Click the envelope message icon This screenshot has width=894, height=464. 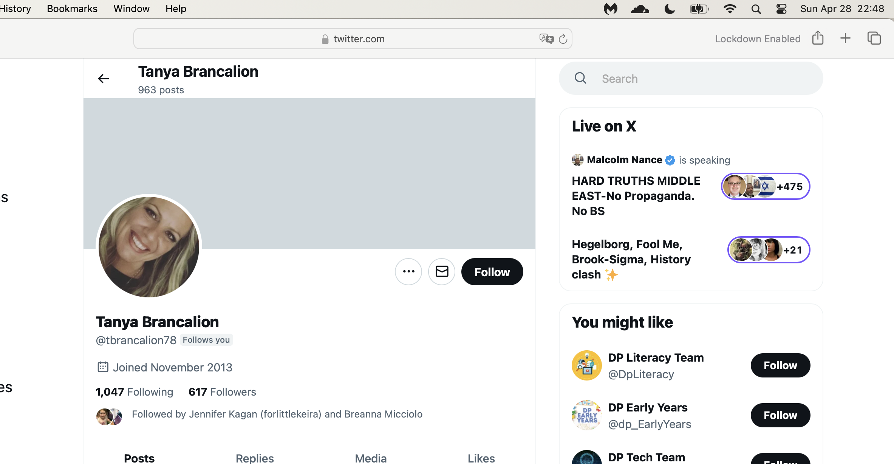point(442,272)
